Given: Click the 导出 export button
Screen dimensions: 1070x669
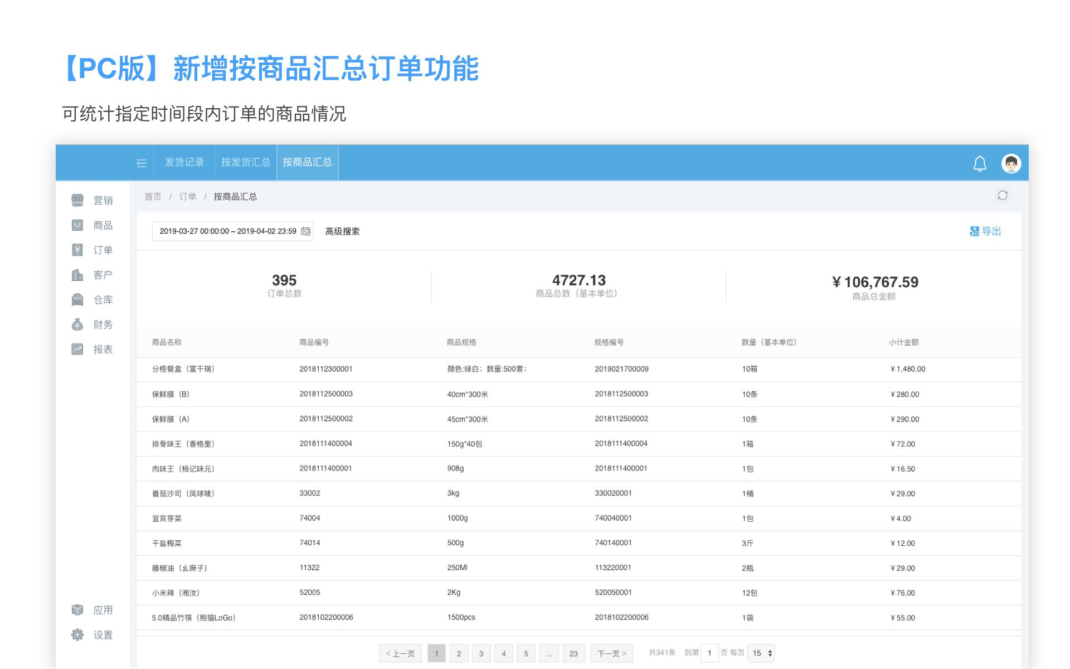Looking at the screenshot, I should (x=985, y=231).
